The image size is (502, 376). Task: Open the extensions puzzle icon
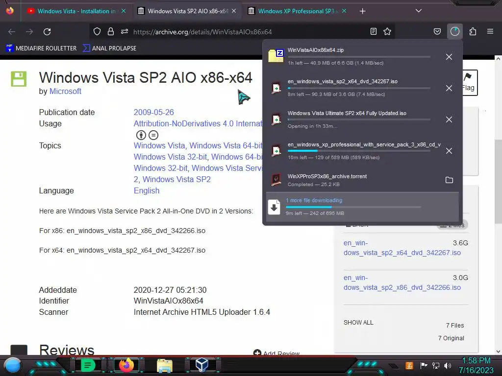pos(473,31)
